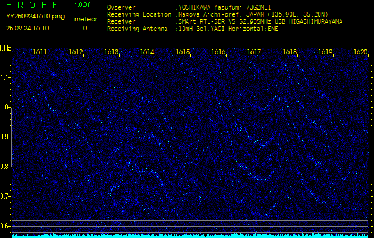Select the 1620 time marker
The width and height of the screenshot is (374, 238).
click(360, 52)
